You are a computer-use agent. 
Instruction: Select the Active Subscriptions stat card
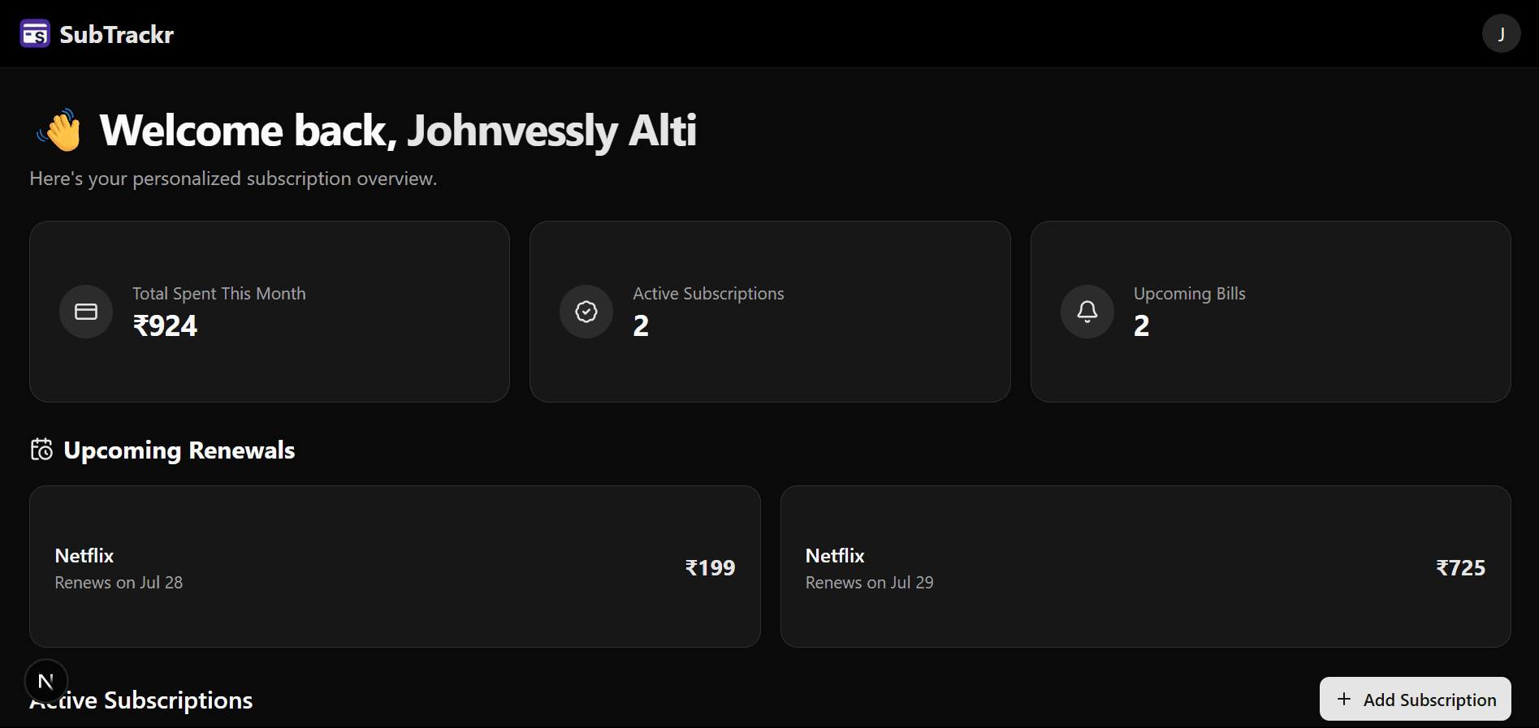click(770, 312)
